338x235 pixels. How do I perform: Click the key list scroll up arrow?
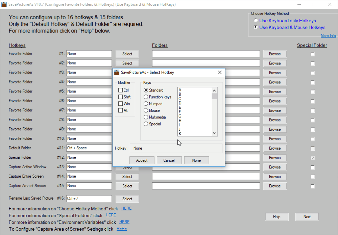pos(214,90)
